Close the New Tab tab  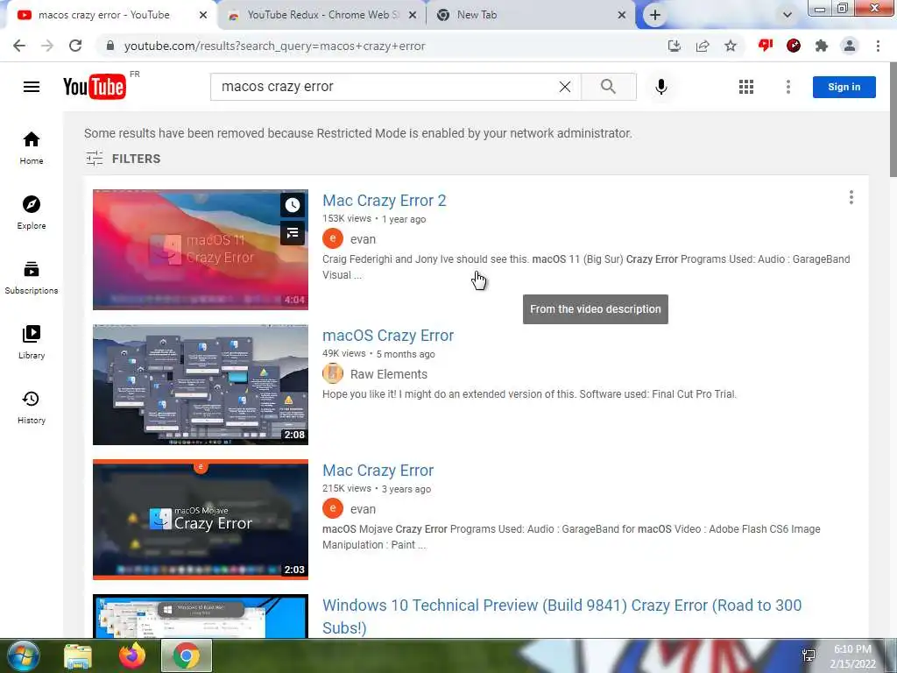click(x=622, y=15)
